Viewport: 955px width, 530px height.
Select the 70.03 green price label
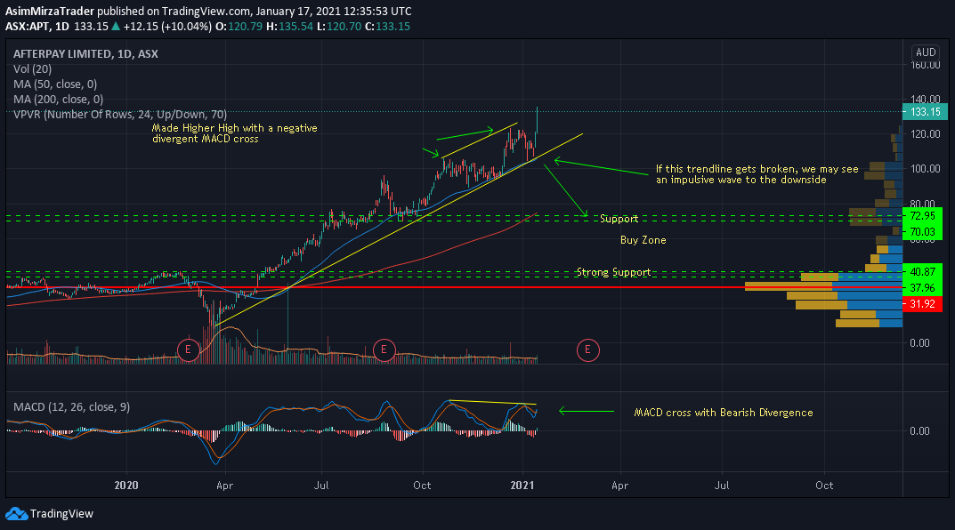[x=922, y=232]
